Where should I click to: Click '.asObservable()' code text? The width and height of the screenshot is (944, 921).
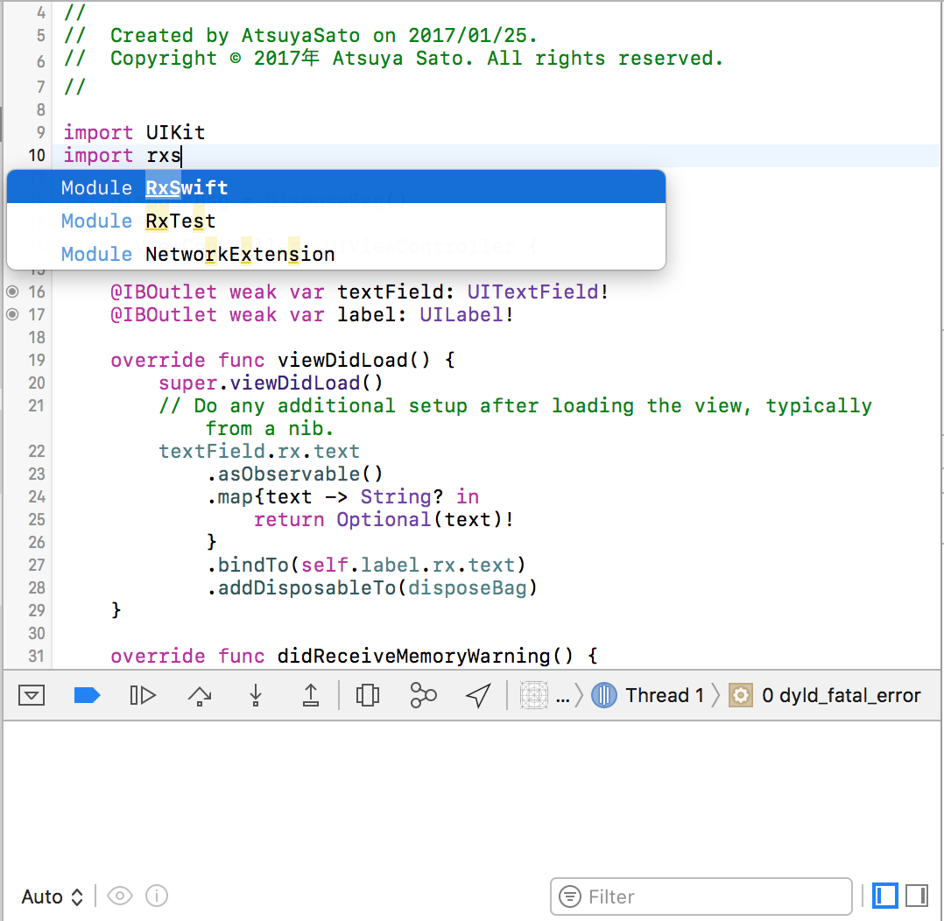(x=294, y=474)
